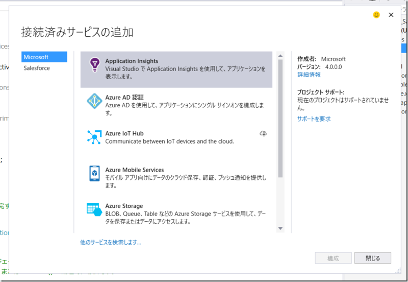Click the Azure Mobile Services phone icon

94,173
